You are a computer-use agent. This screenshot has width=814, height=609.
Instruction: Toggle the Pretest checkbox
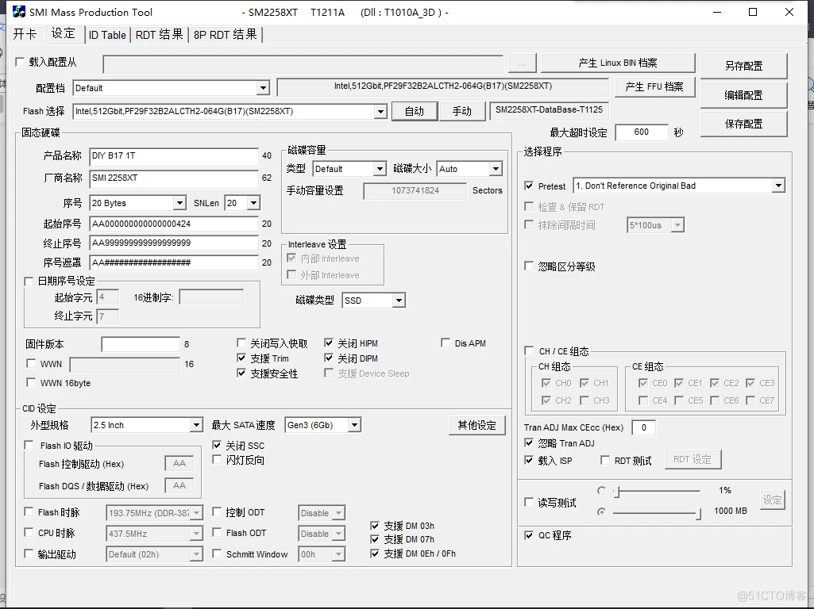point(529,186)
